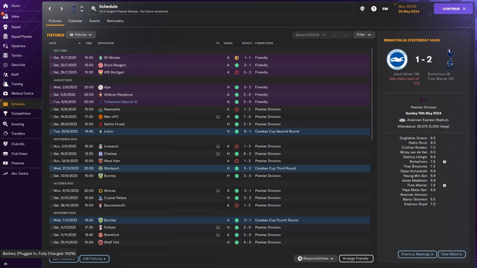Go back using the left arrow
The image size is (477, 268).
[50, 9]
